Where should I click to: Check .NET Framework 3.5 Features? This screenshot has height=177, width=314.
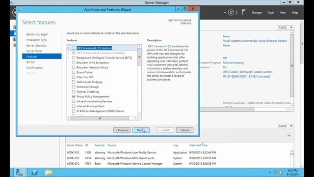point(74,48)
